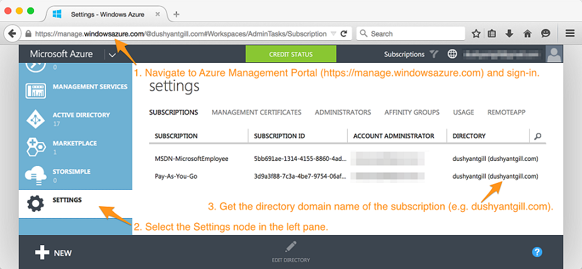The height and width of the screenshot is (269, 582).
Task: Click the NEW plus button
Action: (54, 253)
